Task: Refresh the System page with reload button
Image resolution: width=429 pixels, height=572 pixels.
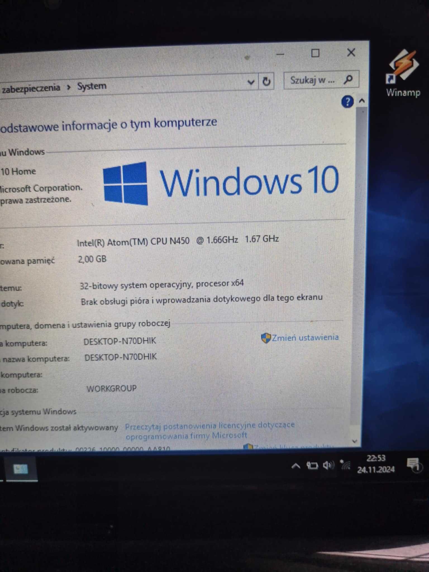Action: click(266, 81)
